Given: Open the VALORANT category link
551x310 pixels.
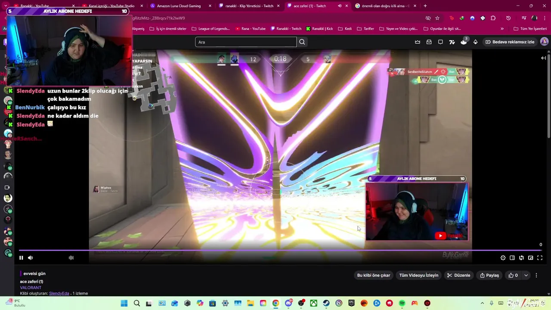Looking at the screenshot, I should click(x=31, y=288).
